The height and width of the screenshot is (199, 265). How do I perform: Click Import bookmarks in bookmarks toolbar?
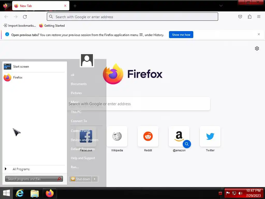(20, 26)
